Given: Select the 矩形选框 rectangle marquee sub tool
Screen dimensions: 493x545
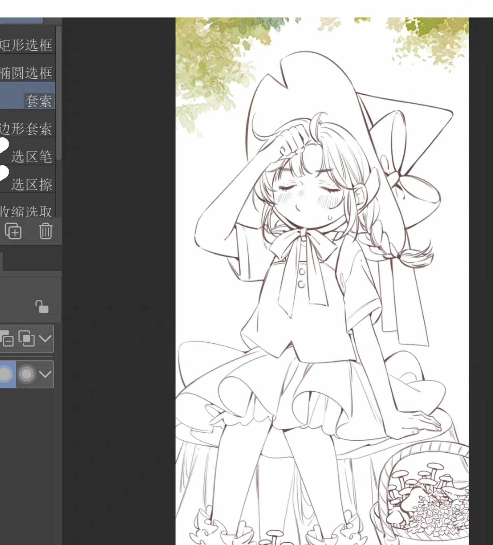Looking at the screenshot, I should click(27, 45).
